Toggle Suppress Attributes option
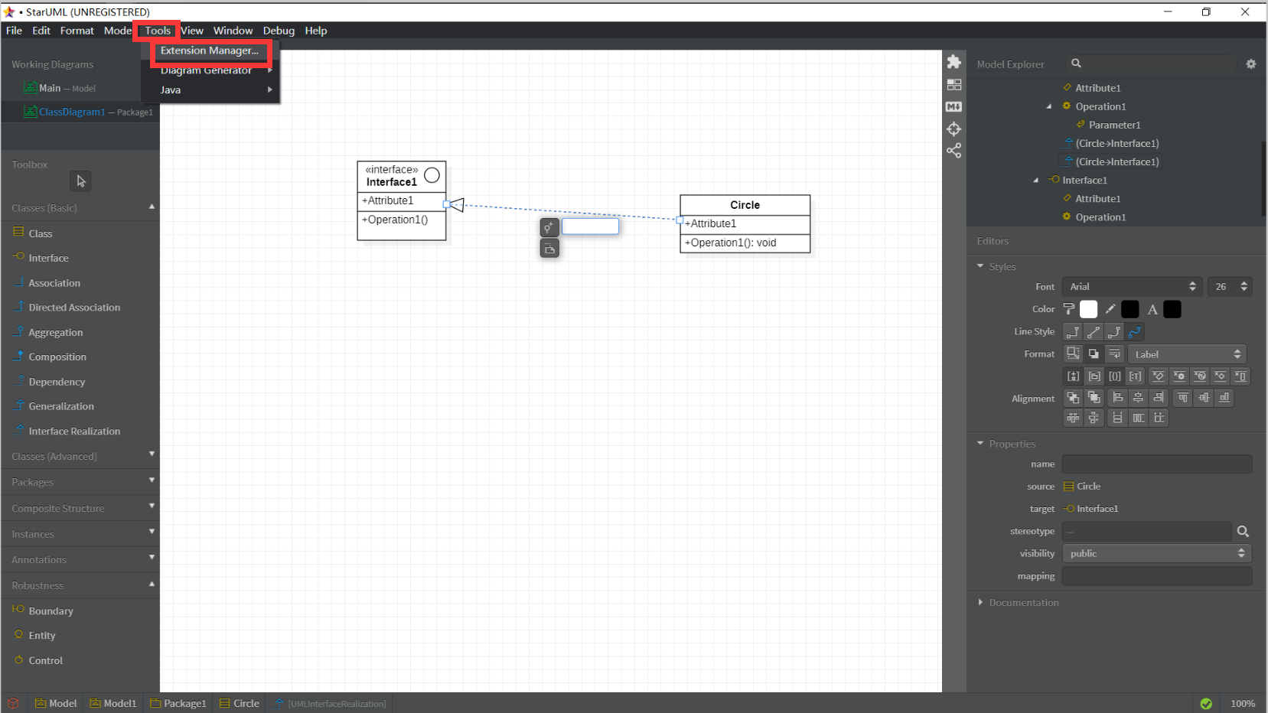This screenshot has height=713, width=1268. tap(1158, 376)
